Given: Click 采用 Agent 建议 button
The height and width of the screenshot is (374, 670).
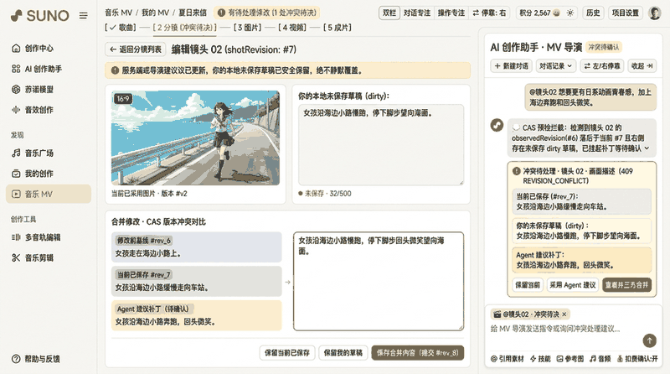Looking at the screenshot, I should pos(573,285).
